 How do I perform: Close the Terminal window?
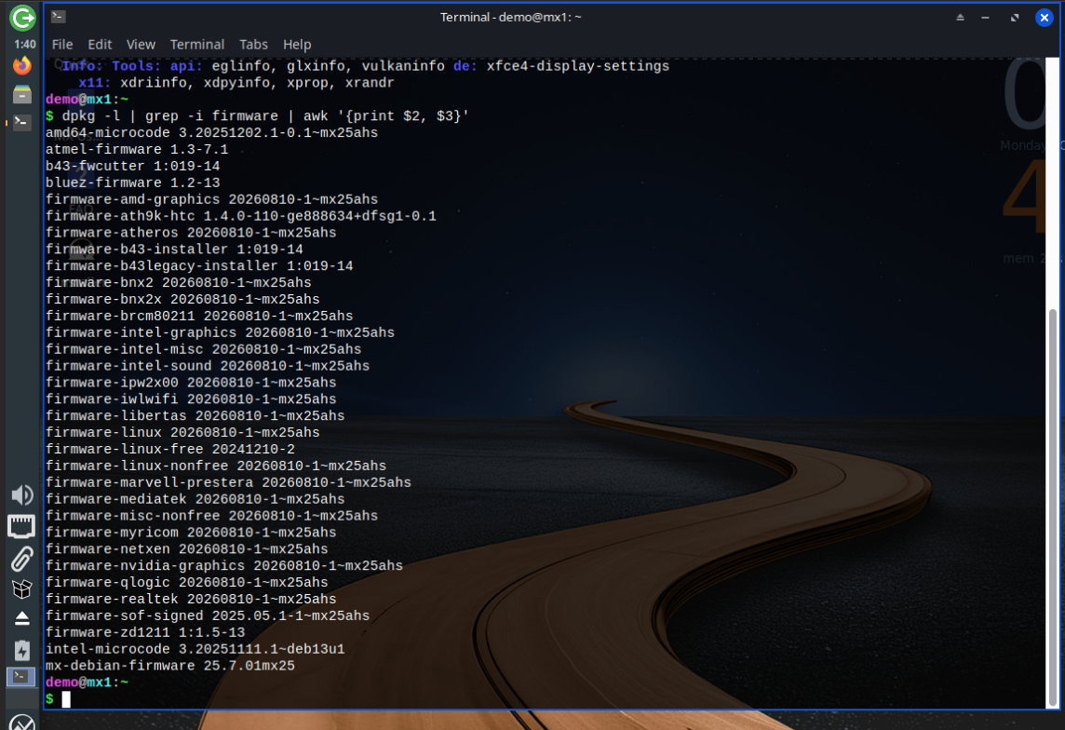(1044, 18)
